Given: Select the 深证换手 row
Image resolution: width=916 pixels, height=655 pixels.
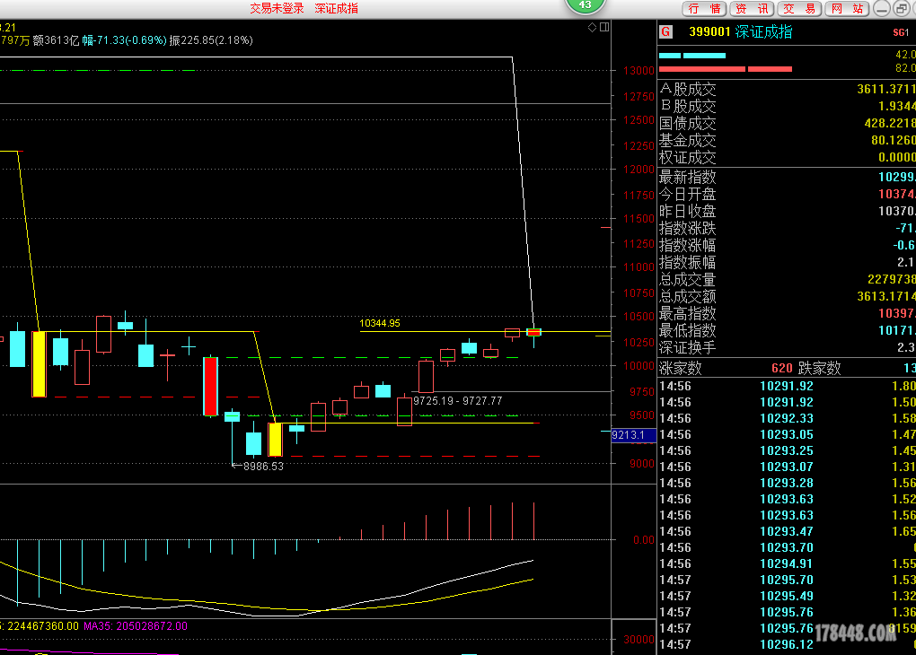Looking at the screenshot, I should pos(787,347).
